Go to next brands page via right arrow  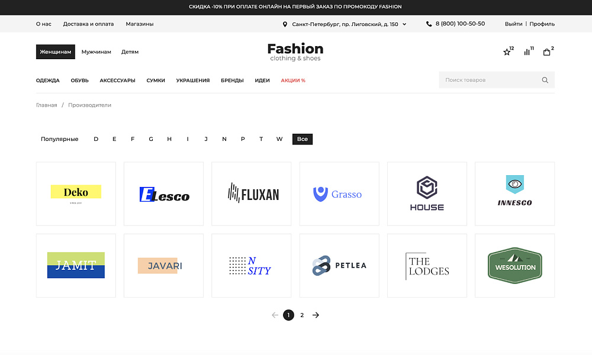[316, 315]
